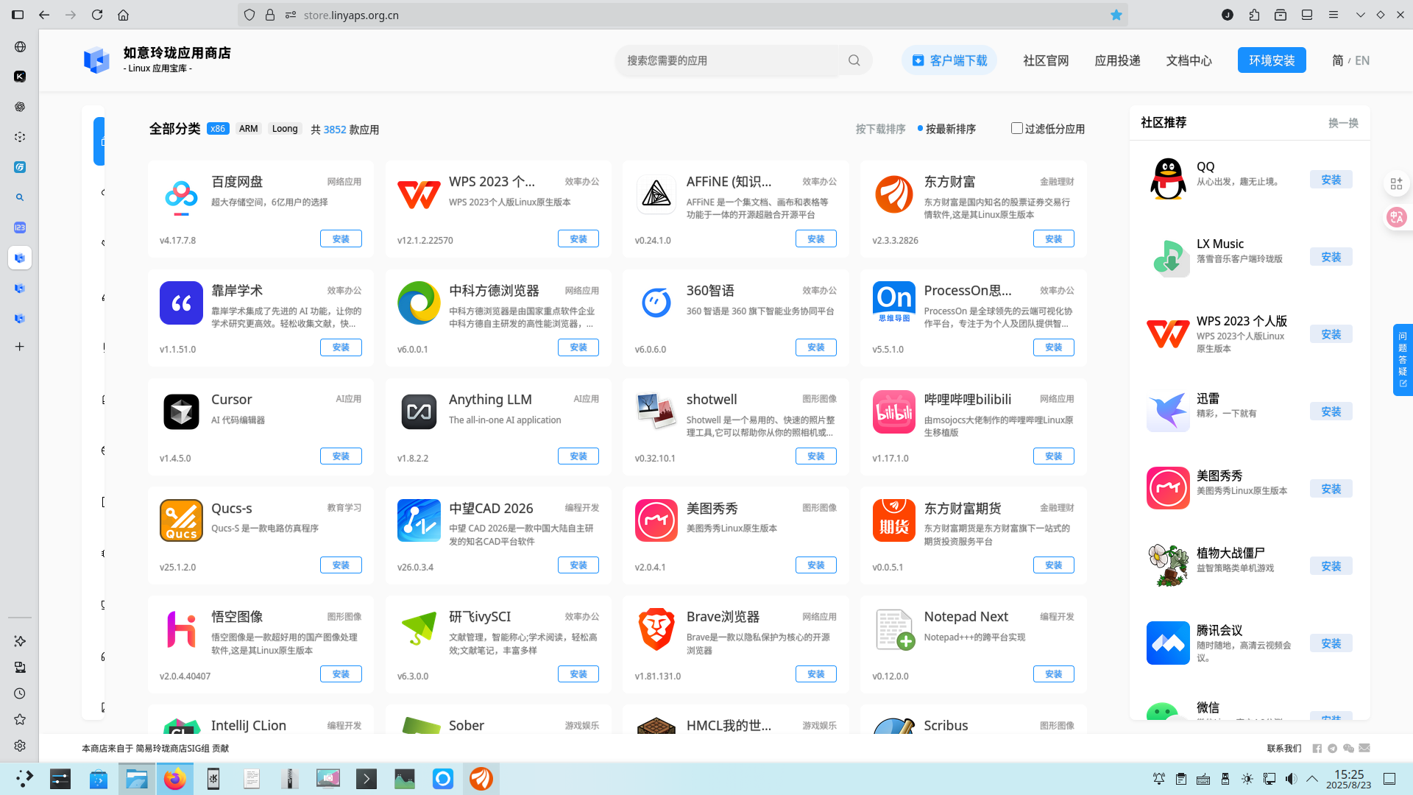Select sort by newest radio option
Image resolution: width=1413 pixels, height=795 pixels.
[946, 129]
